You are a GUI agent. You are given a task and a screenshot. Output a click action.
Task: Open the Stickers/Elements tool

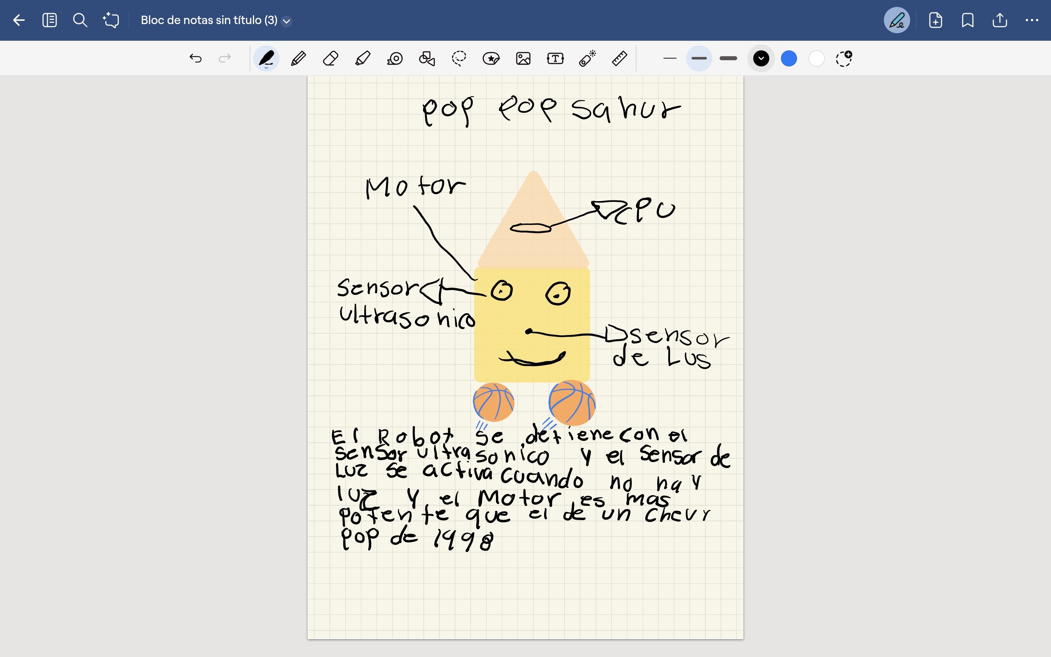(x=491, y=58)
